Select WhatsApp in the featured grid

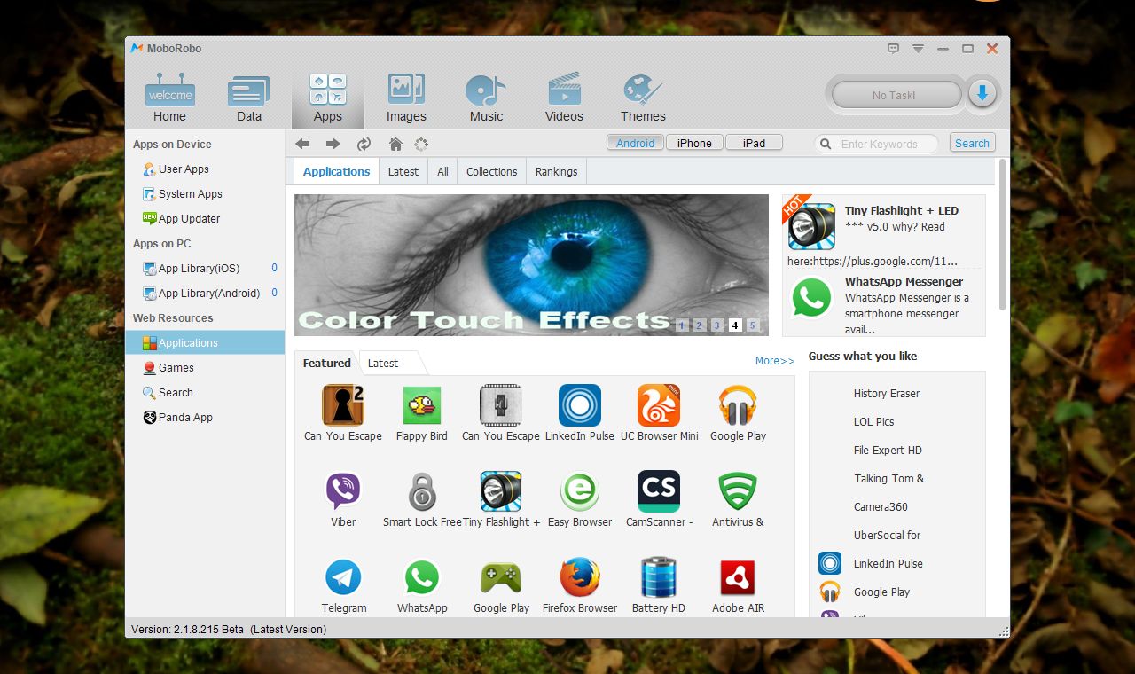[422, 586]
